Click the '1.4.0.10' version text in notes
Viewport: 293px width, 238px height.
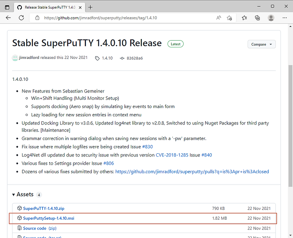click(x=20, y=79)
